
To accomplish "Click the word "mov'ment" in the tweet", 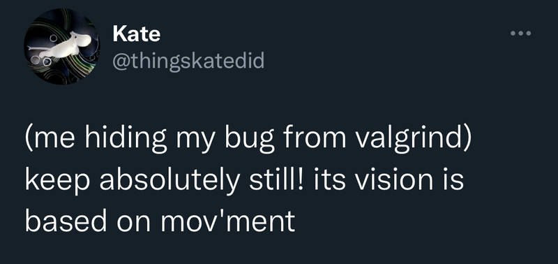I will [227, 221].
